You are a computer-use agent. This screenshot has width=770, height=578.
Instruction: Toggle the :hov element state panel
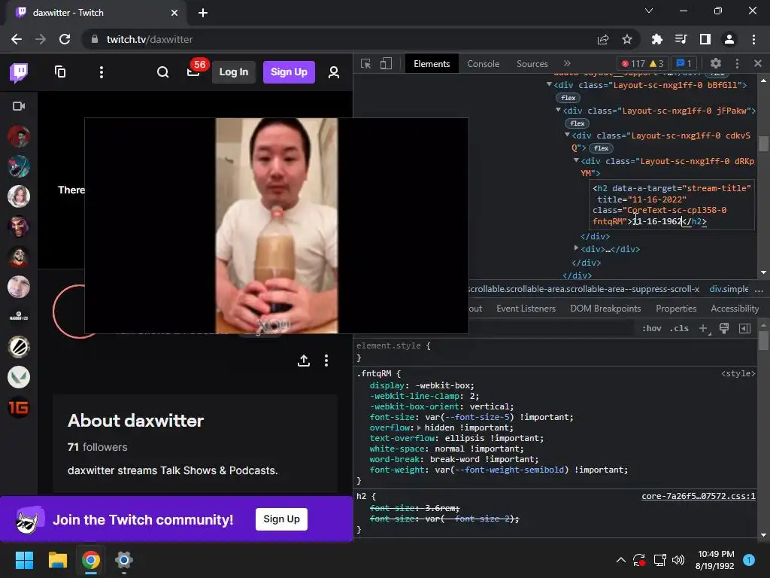pyautogui.click(x=652, y=328)
